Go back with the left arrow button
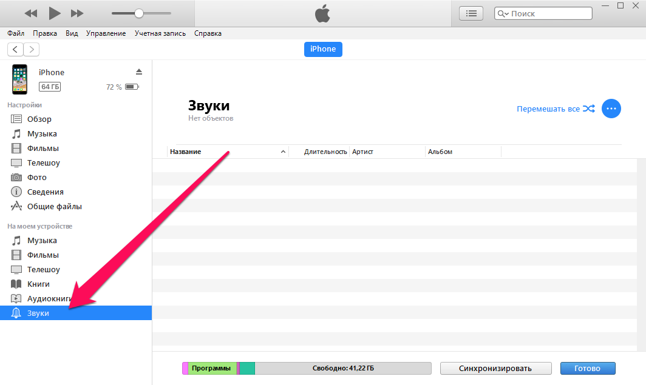The image size is (646, 385). click(15, 49)
